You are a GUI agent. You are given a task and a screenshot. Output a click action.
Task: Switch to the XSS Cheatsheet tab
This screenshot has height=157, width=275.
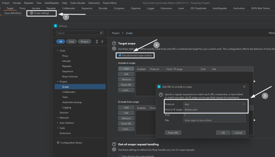pos(198,8)
